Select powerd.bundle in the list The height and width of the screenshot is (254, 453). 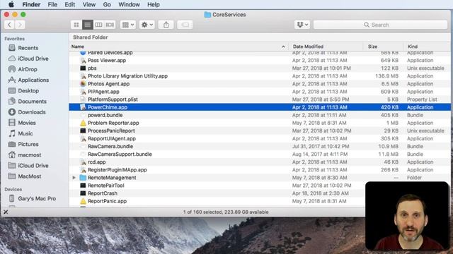[260, 115]
